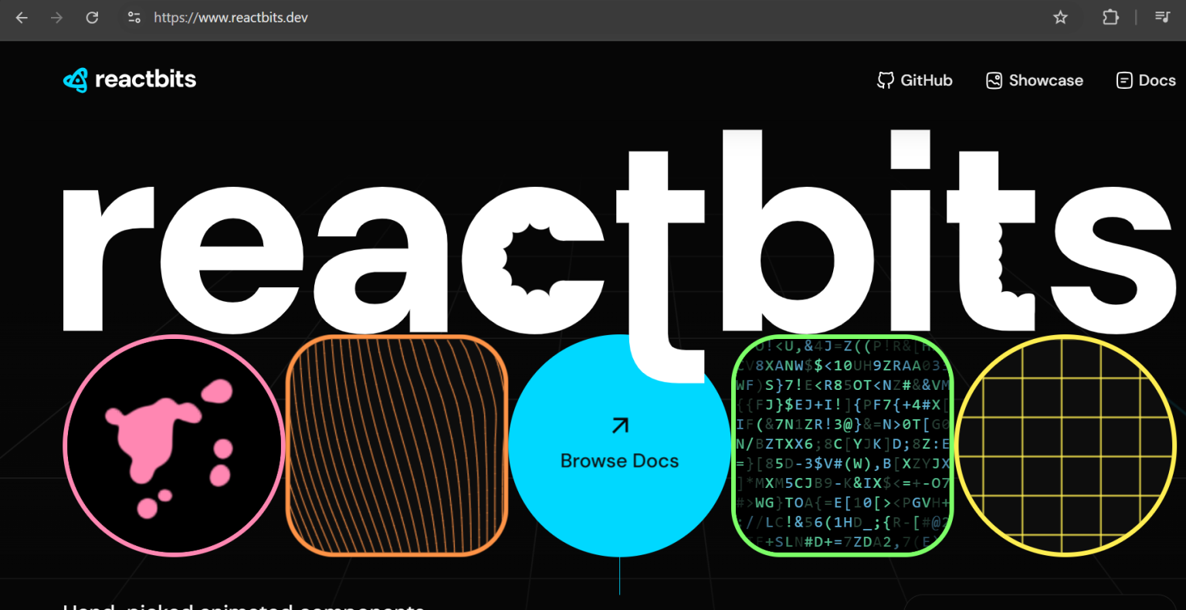Select the orange wavy lines preview tile
The image size is (1186, 610).
coord(397,446)
